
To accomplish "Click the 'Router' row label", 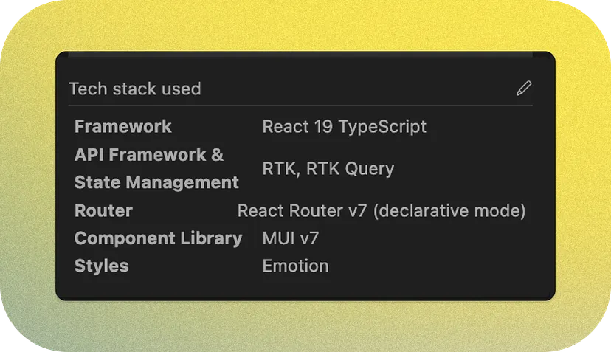I will pos(103,211).
